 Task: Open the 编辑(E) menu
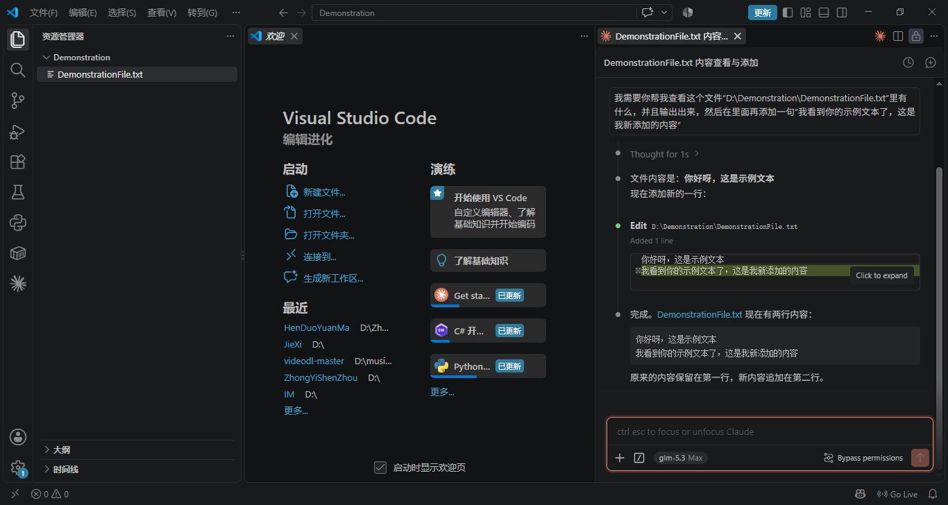[x=83, y=12]
